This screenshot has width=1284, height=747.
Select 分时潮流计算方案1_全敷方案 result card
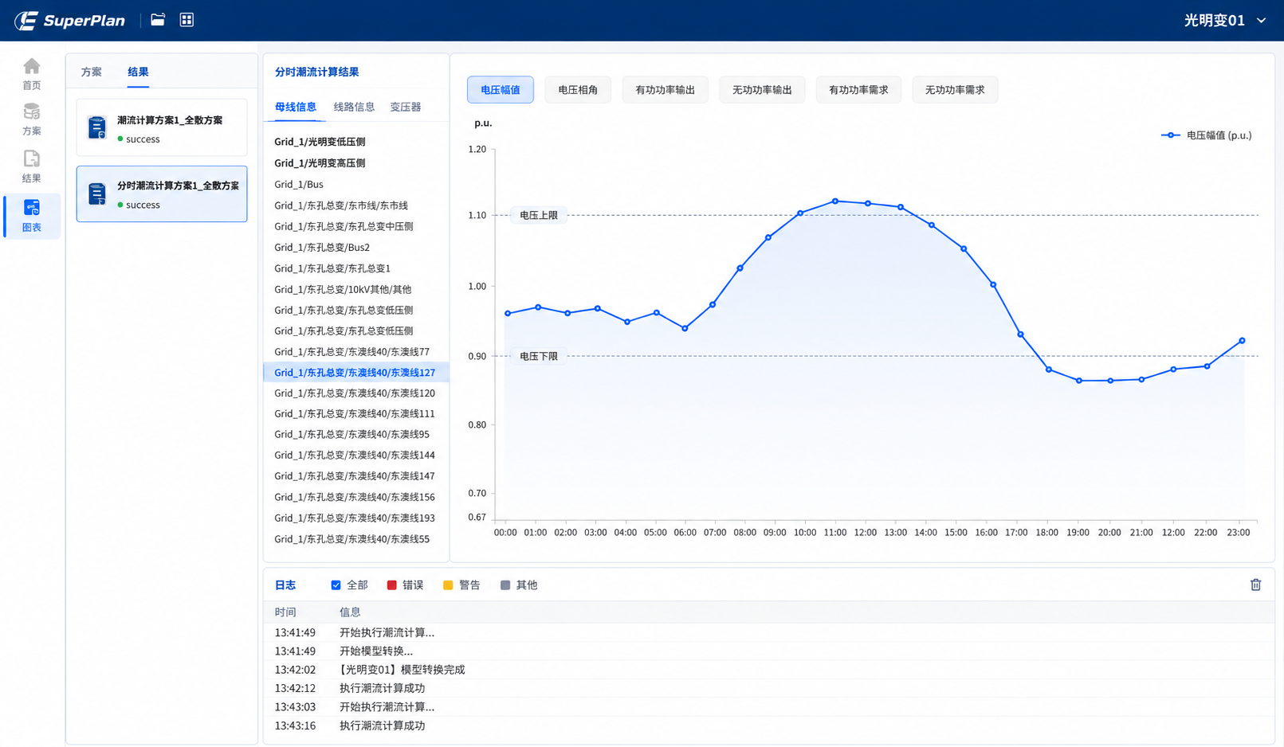162,194
